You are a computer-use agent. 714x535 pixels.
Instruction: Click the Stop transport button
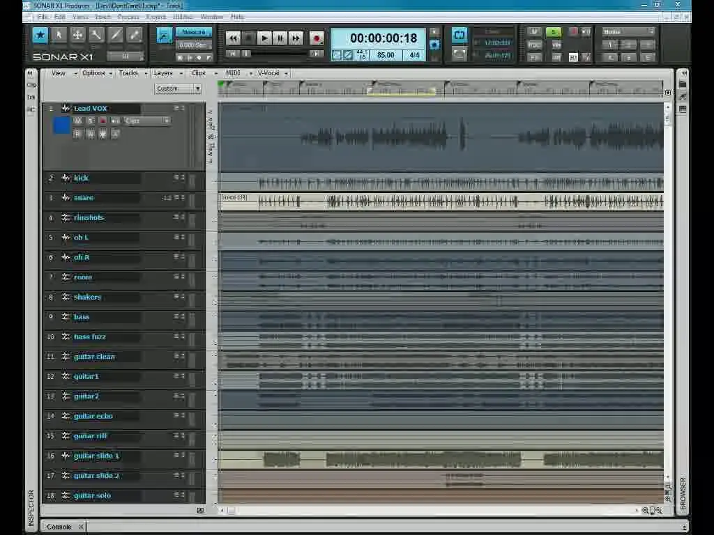[249, 38]
